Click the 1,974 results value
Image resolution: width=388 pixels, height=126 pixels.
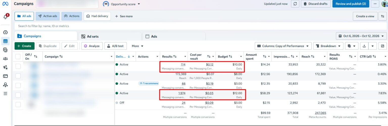182,93
